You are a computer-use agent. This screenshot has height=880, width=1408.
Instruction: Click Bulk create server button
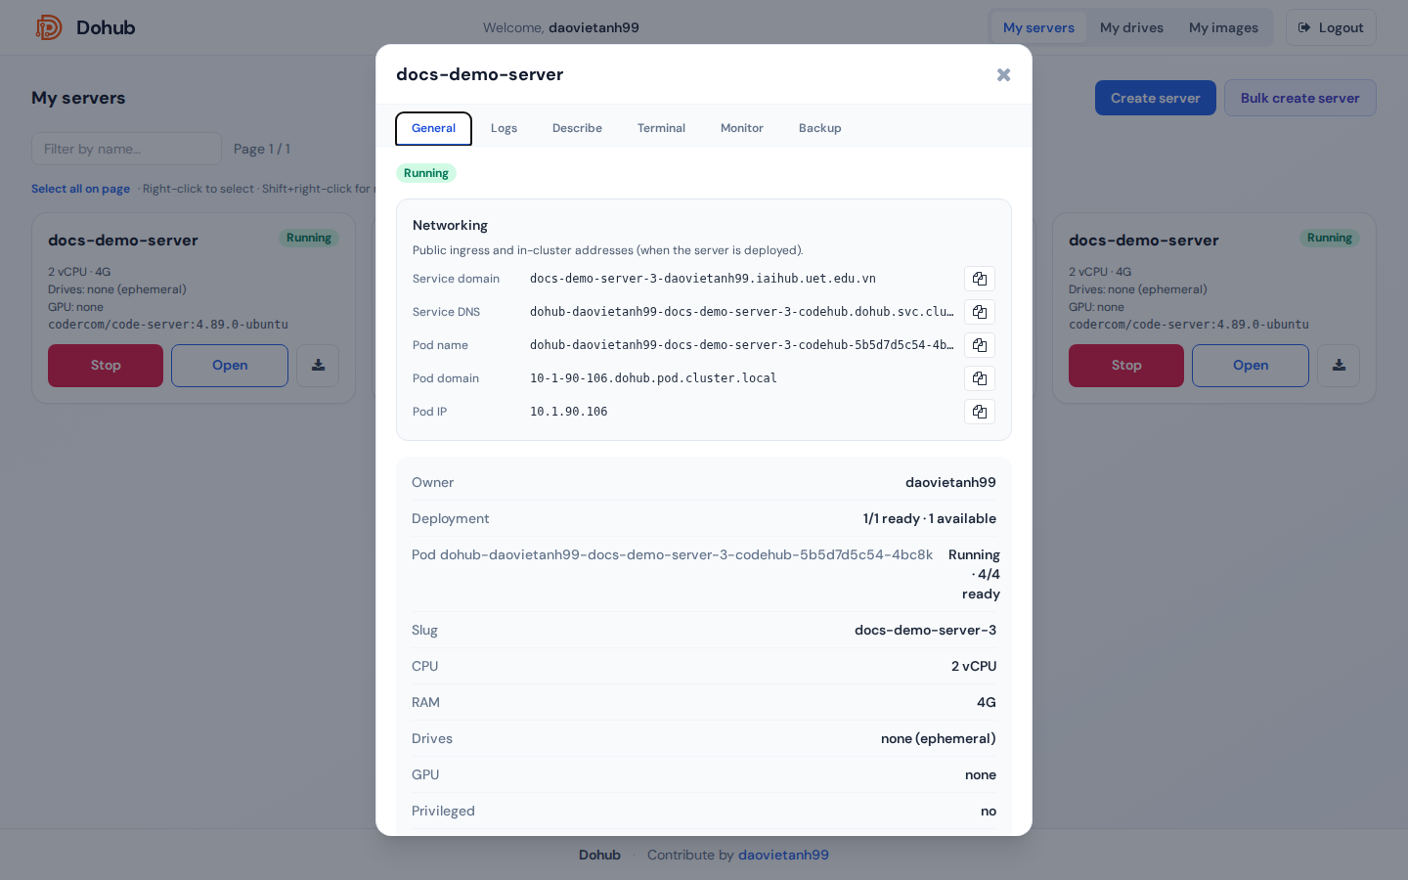tap(1299, 98)
